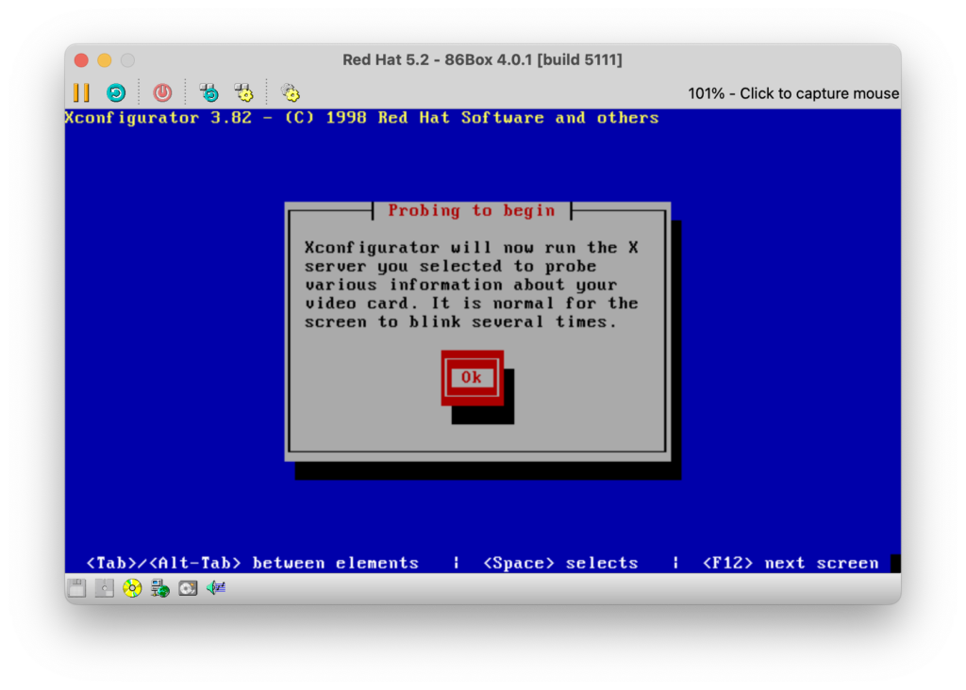
Task: Click second floppy drive status icon
Action: tap(105, 588)
